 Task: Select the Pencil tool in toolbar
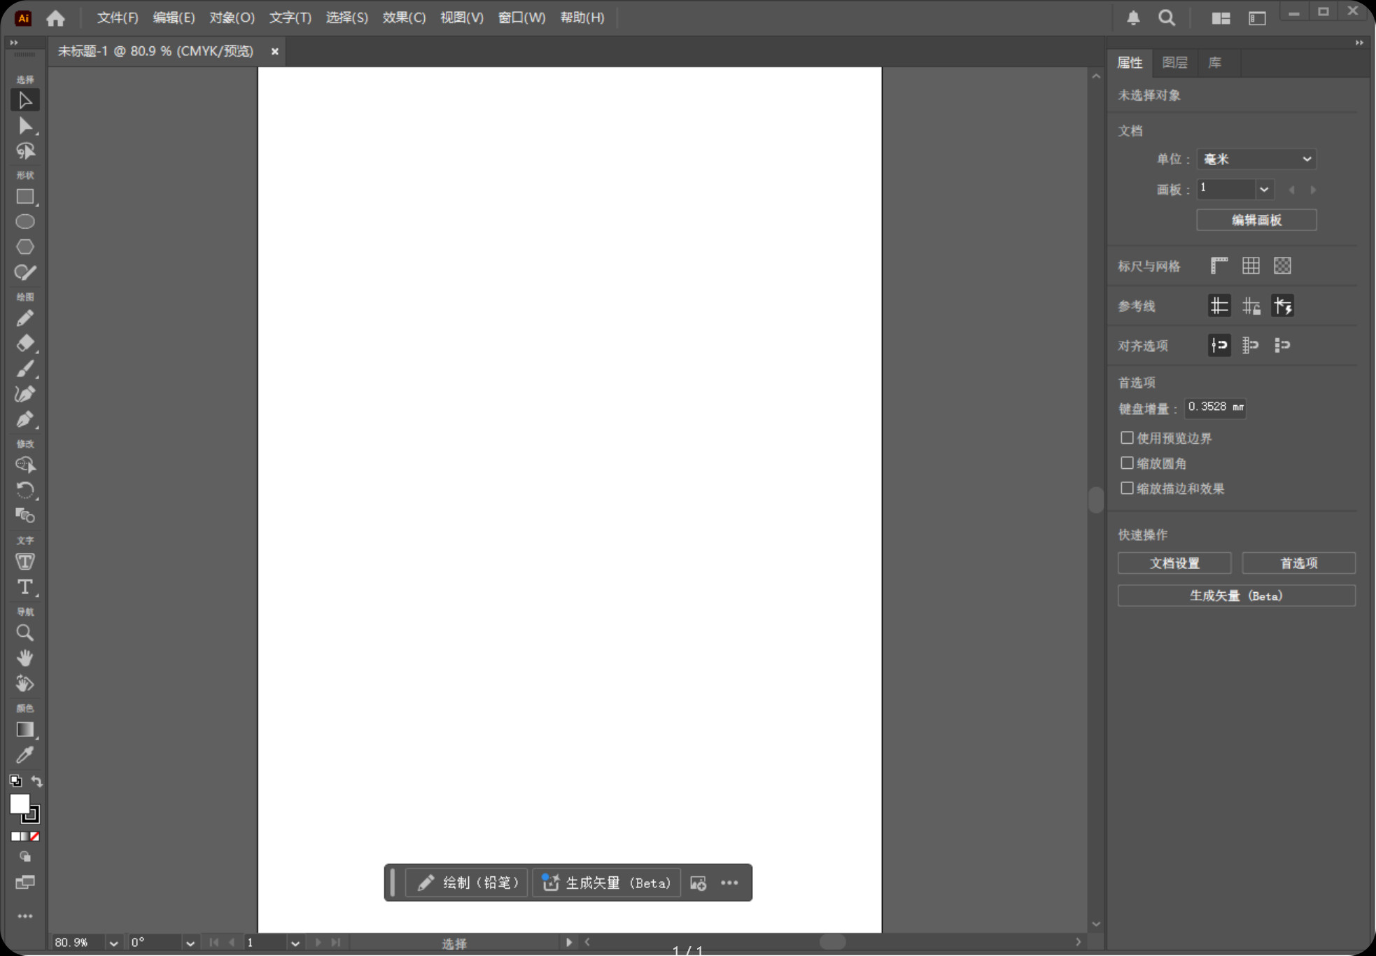[25, 318]
